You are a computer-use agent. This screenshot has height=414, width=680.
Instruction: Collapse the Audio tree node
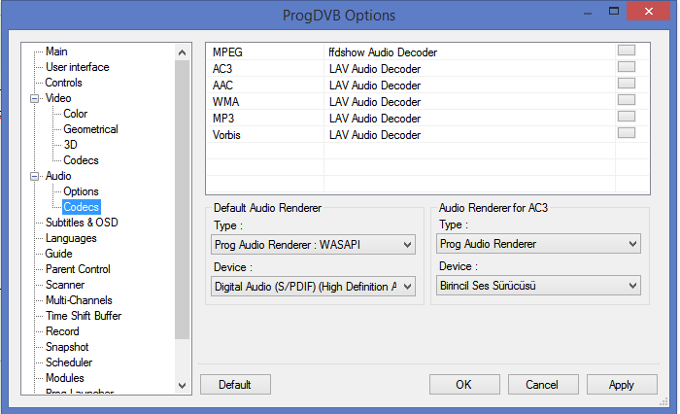pyautogui.click(x=36, y=176)
